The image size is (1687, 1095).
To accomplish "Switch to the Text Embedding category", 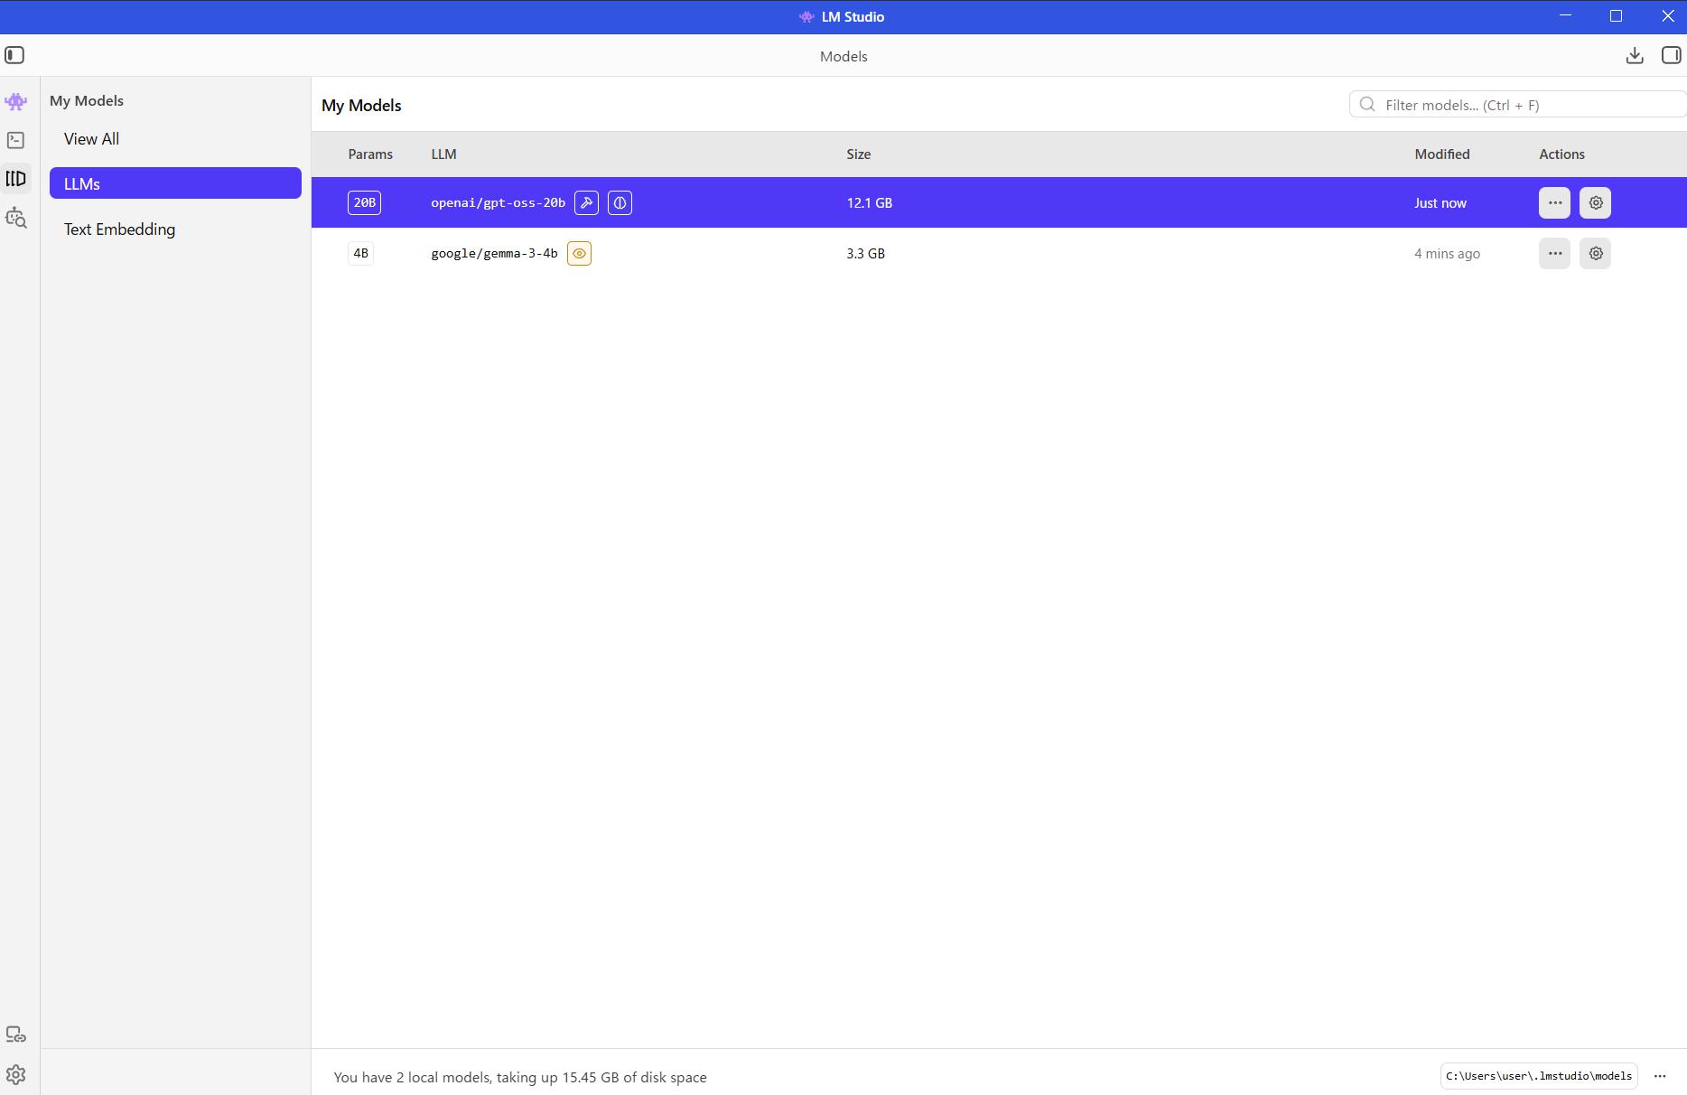I will pyautogui.click(x=119, y=229).
